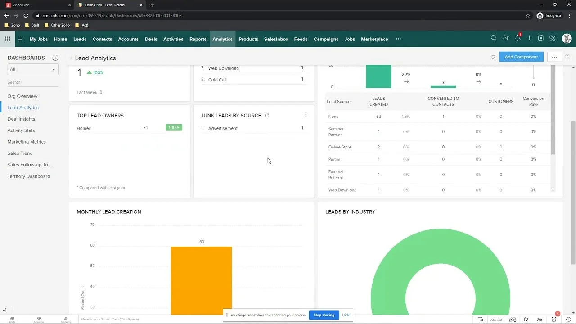The height and width of the screenshot is (324, 576).
Task: Open Activity Stats dashboard
Action: point(21,130)
